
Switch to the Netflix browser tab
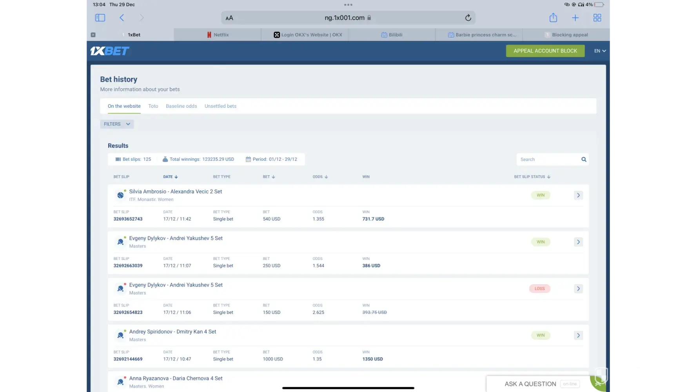[x=218, y=34]
